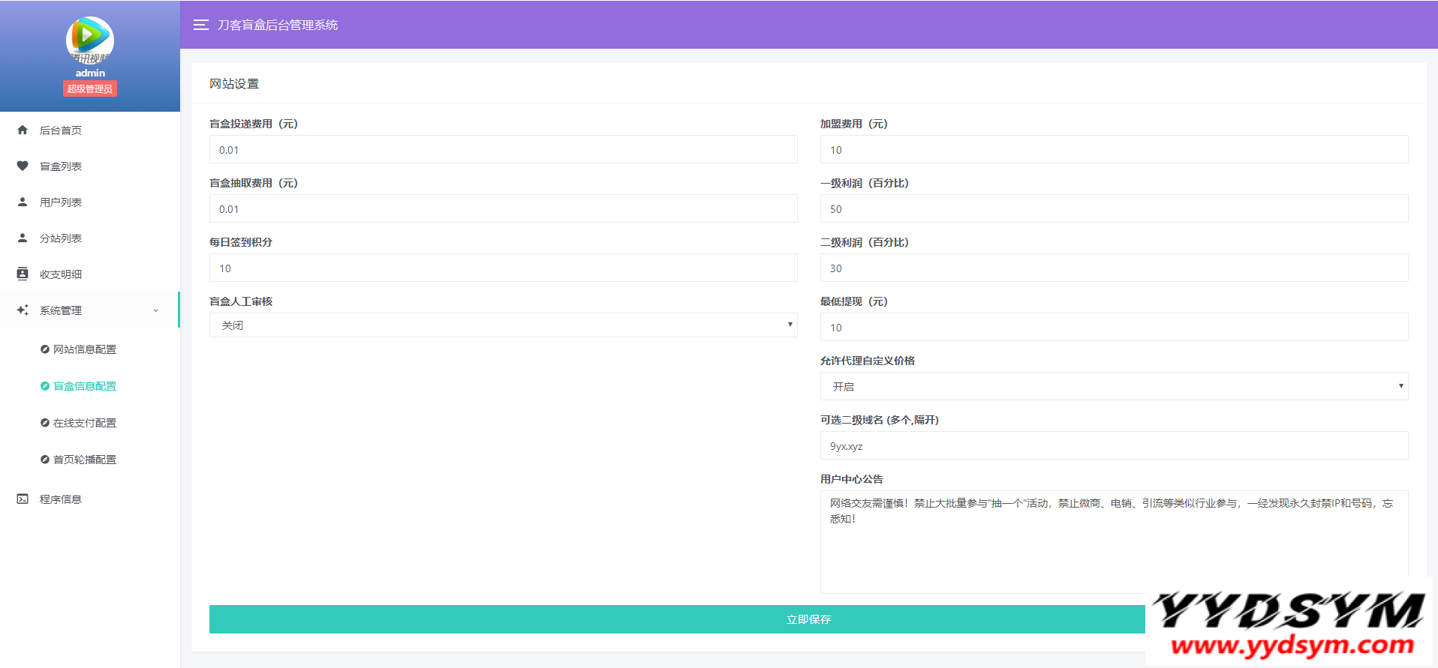
Task: Click the hamburger menu icon in header
Action: click(x=200, y=25)
